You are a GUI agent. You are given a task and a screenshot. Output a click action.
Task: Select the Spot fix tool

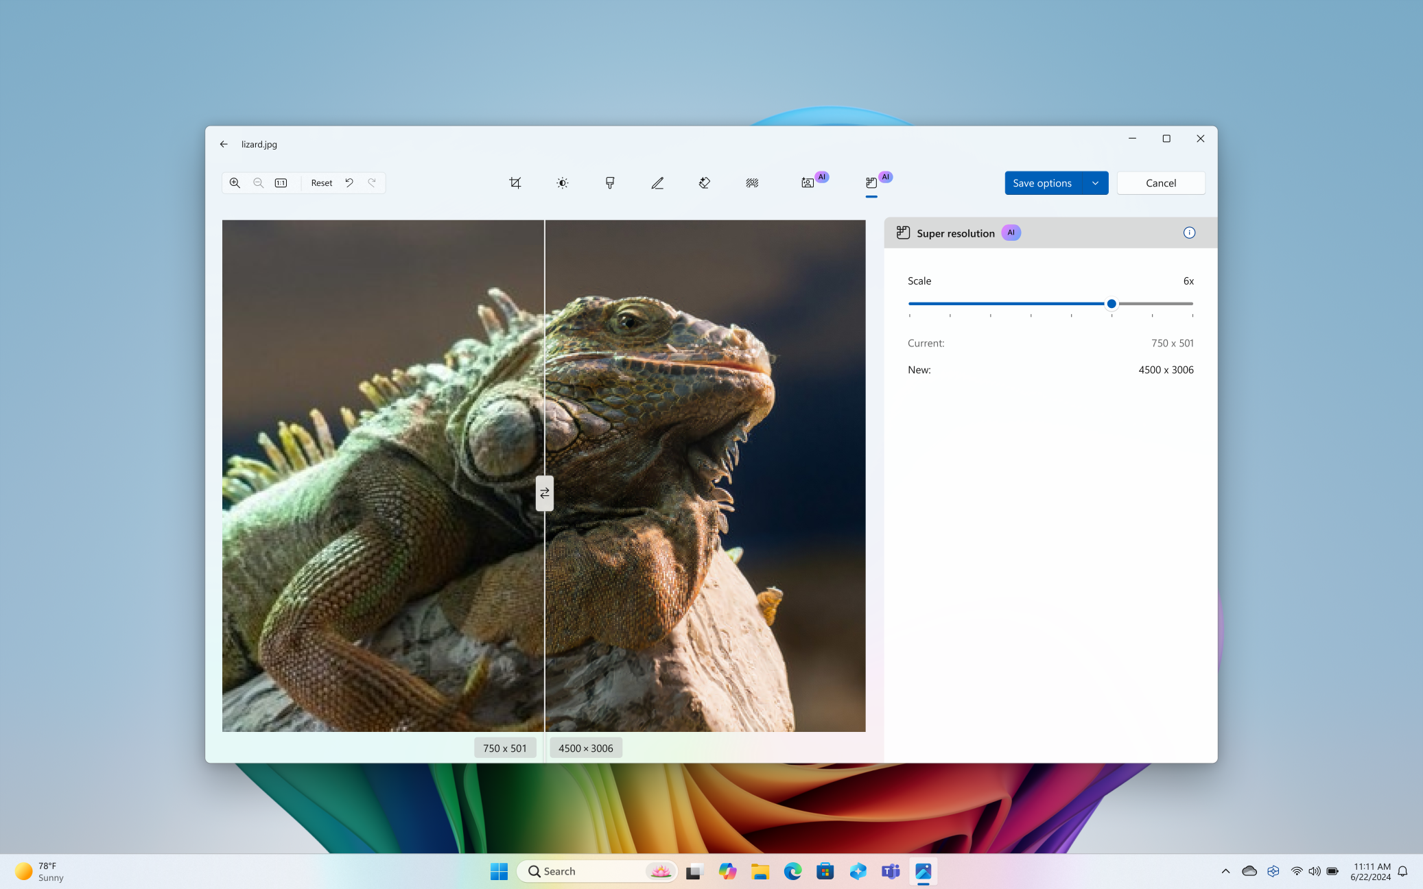pyautogui.click(x=705, y=182)
